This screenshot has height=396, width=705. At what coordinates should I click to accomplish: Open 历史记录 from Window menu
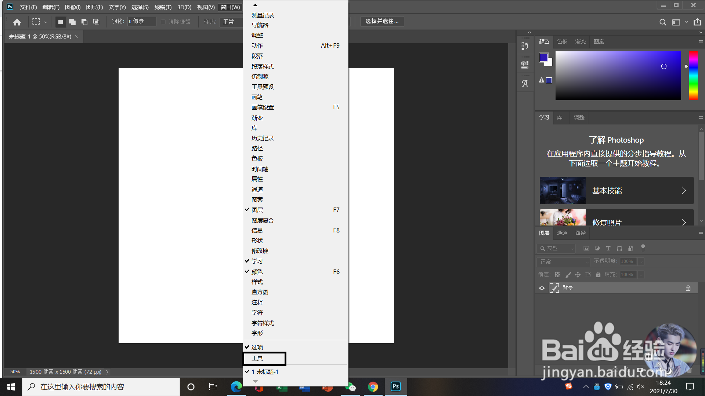tap(296, 138)
